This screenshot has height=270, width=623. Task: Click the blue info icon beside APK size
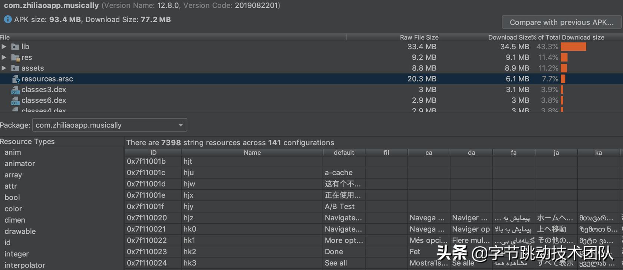click(x=7, y=19)
